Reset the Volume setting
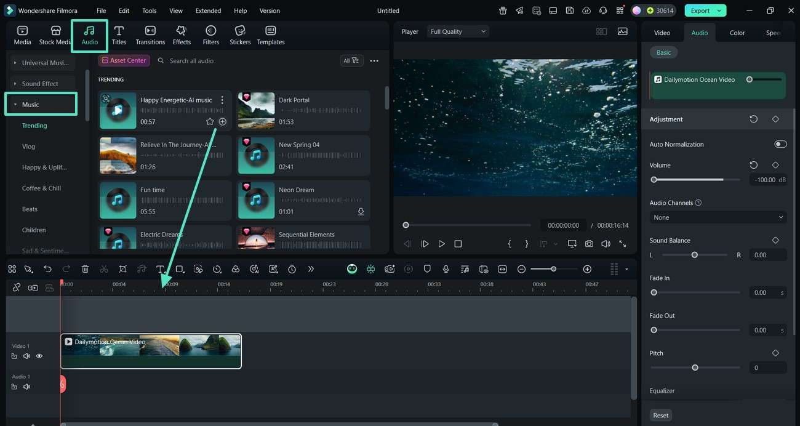 pos(753,165)
